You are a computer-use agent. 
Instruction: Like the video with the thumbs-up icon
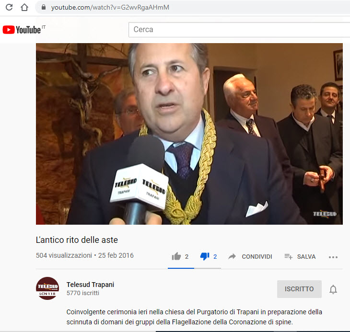tap(176, 256)
